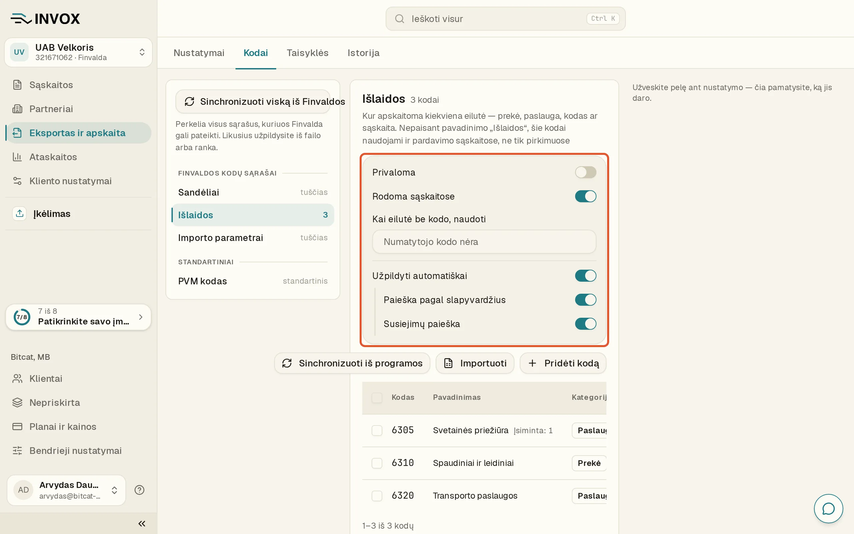Click the INVOX logo
854x534 pixels.
(x=45, y=18)
